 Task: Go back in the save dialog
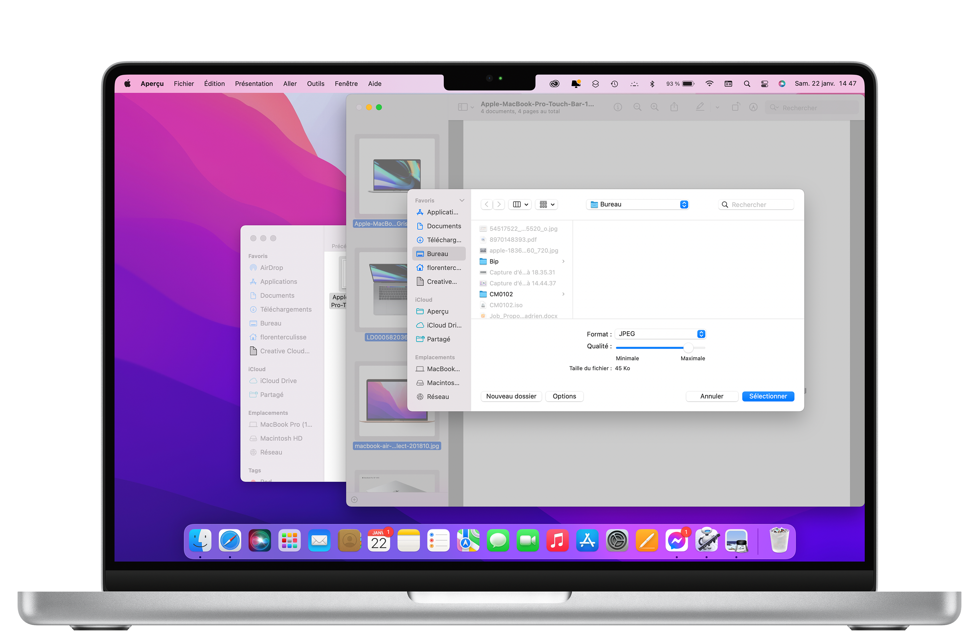(487, 205)
